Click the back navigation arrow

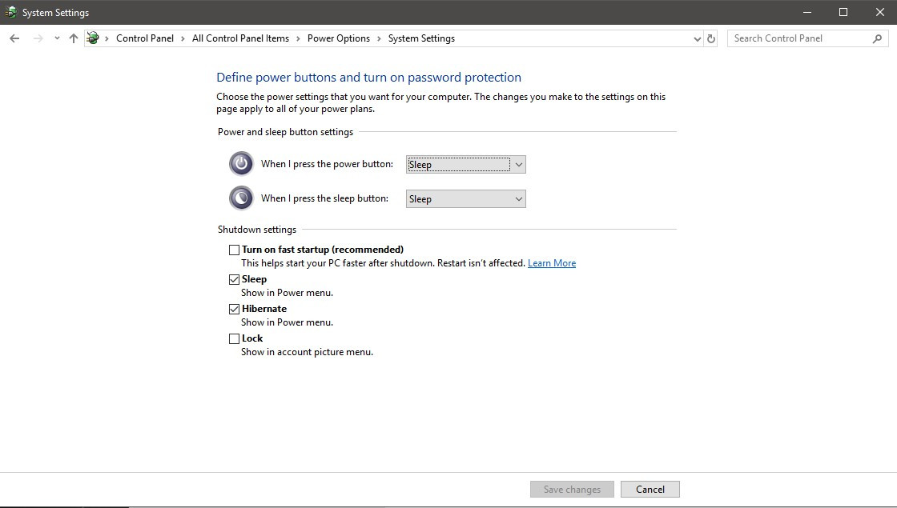14,38
